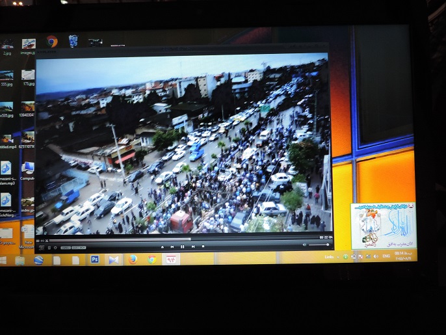Image resolution: width=446 pixels, height=335 pixels.
Task: Adjust the player volume slider
Action: (319, 245)
